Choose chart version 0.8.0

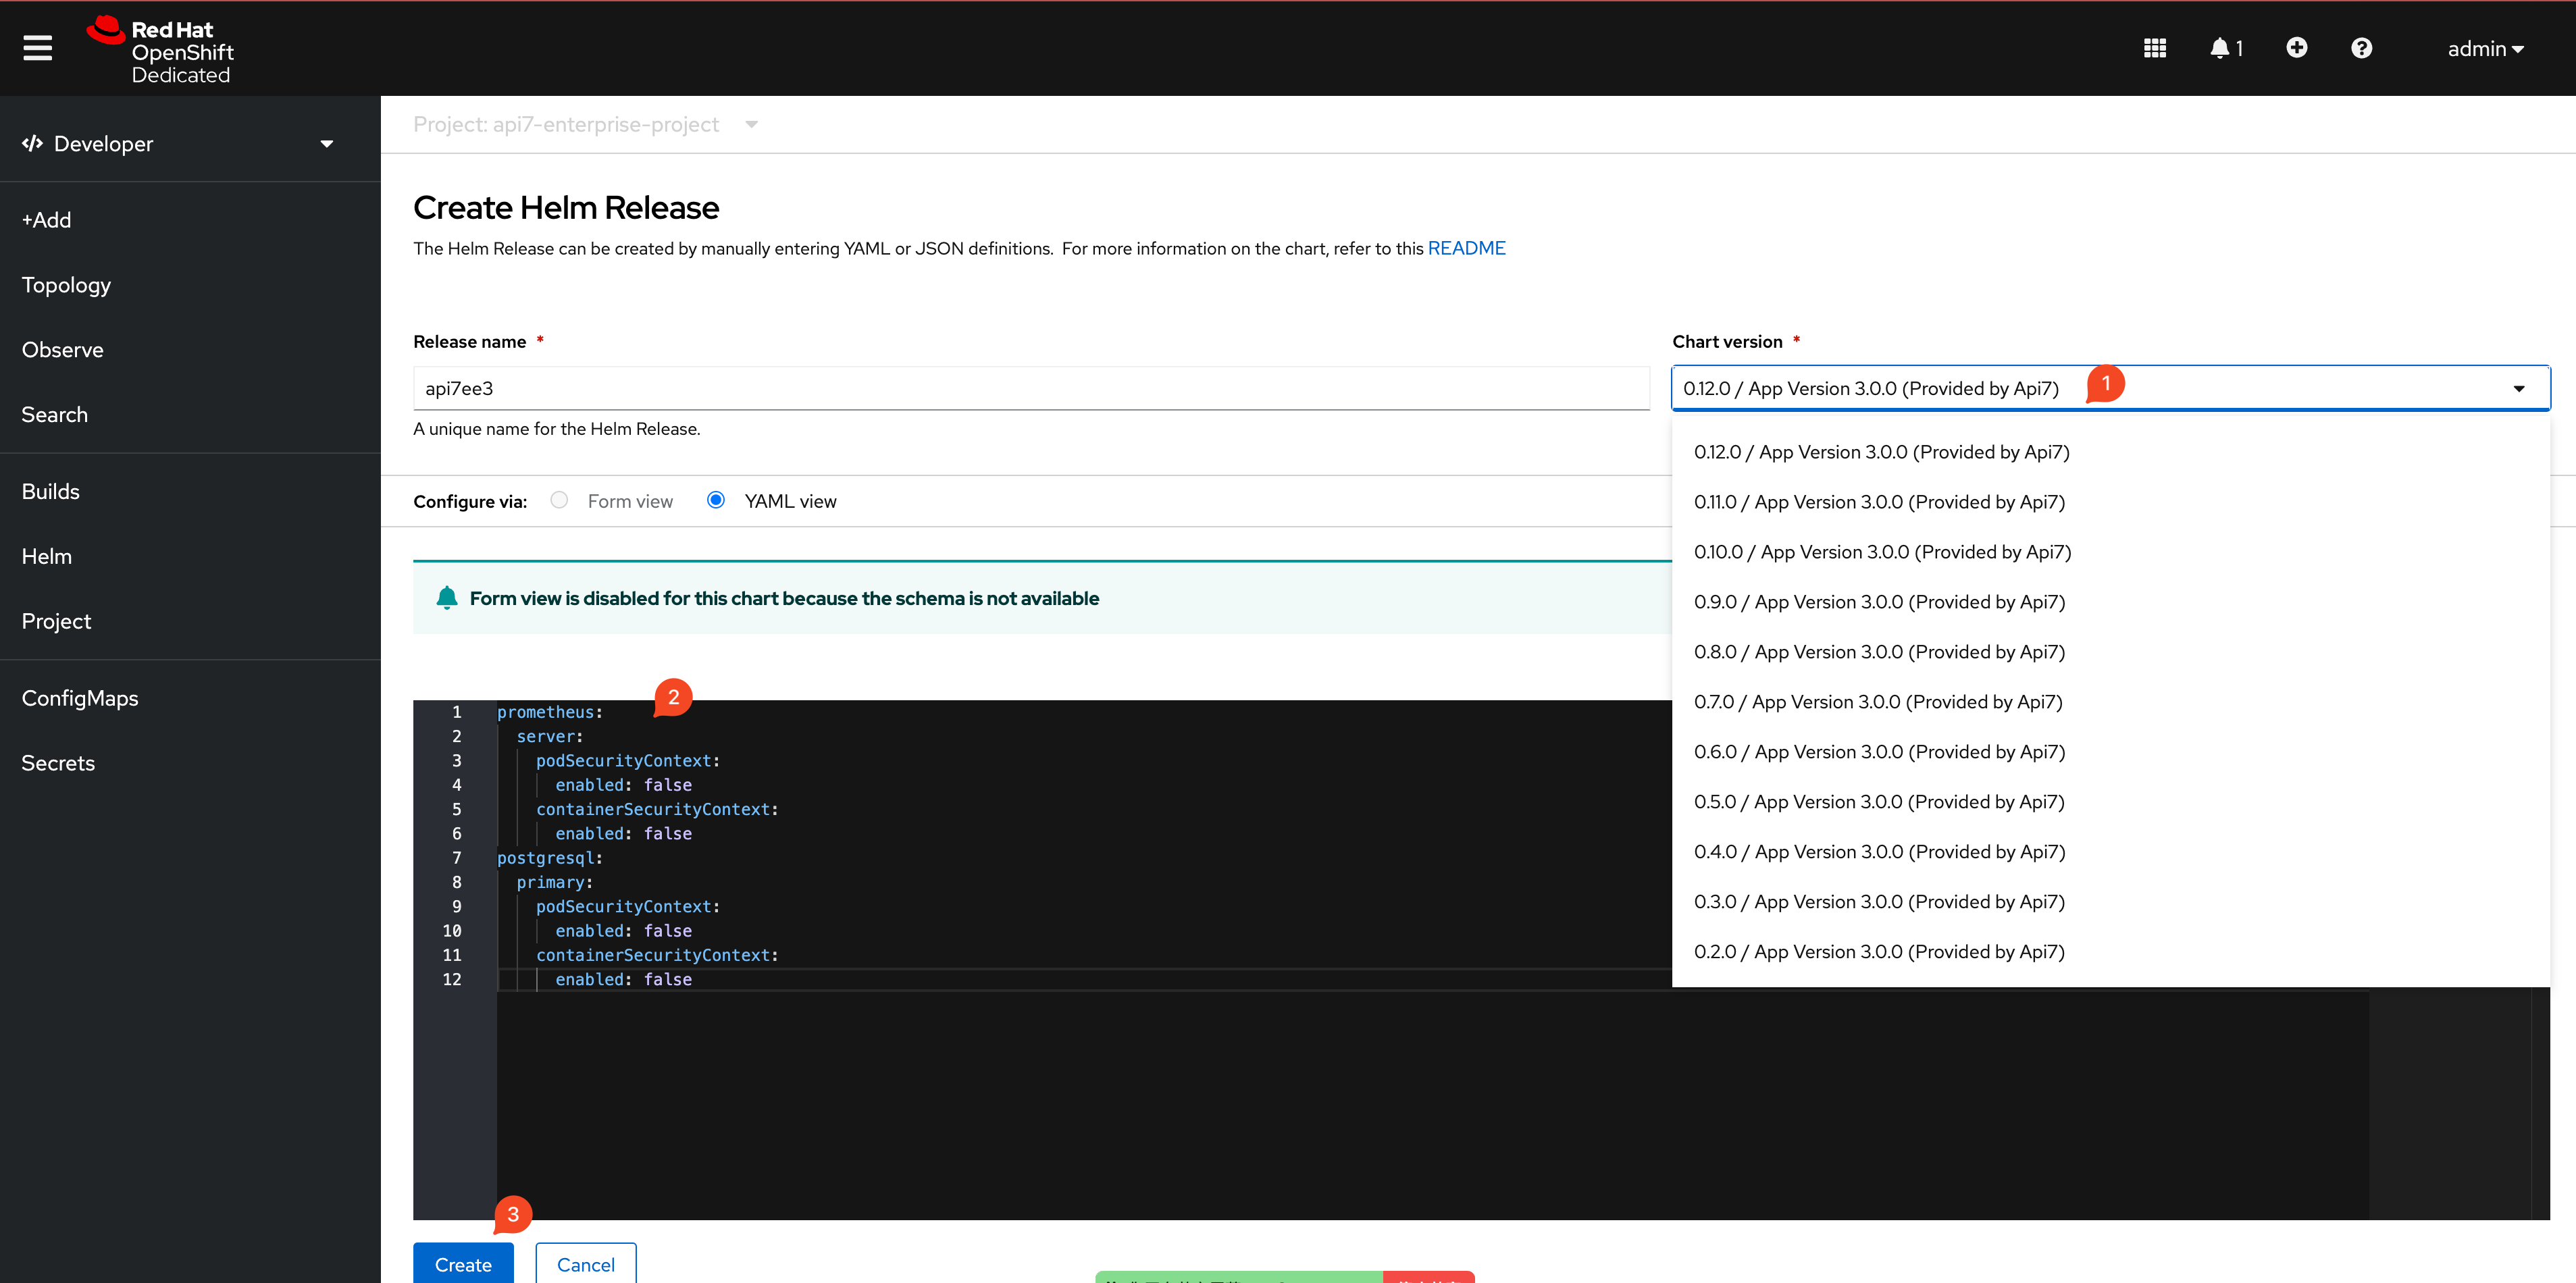click(2110, 652)
